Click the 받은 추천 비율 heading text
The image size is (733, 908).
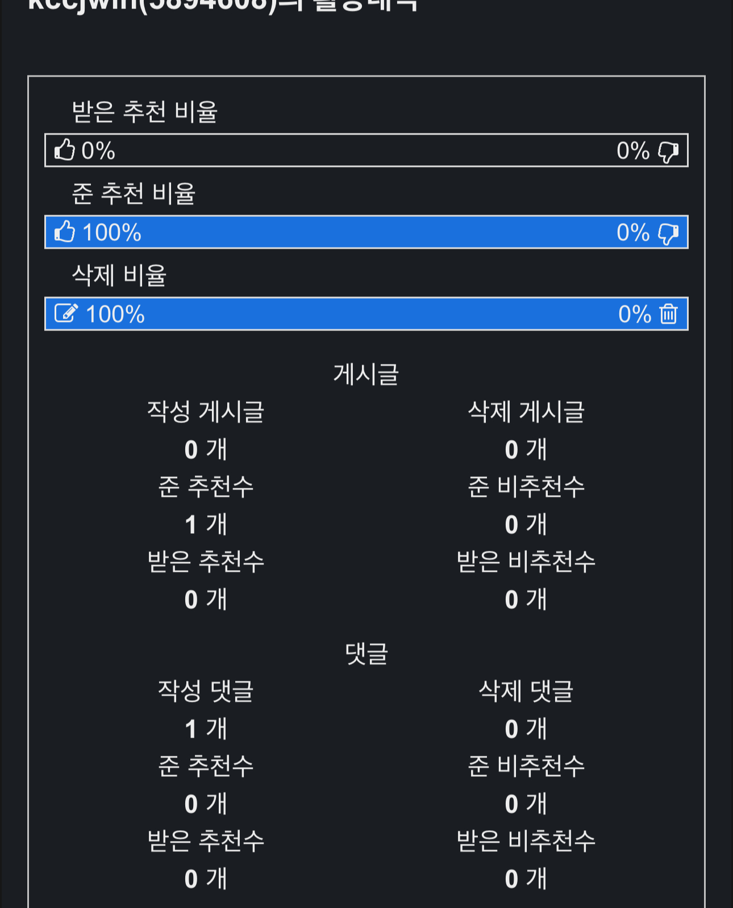[145, 112]
